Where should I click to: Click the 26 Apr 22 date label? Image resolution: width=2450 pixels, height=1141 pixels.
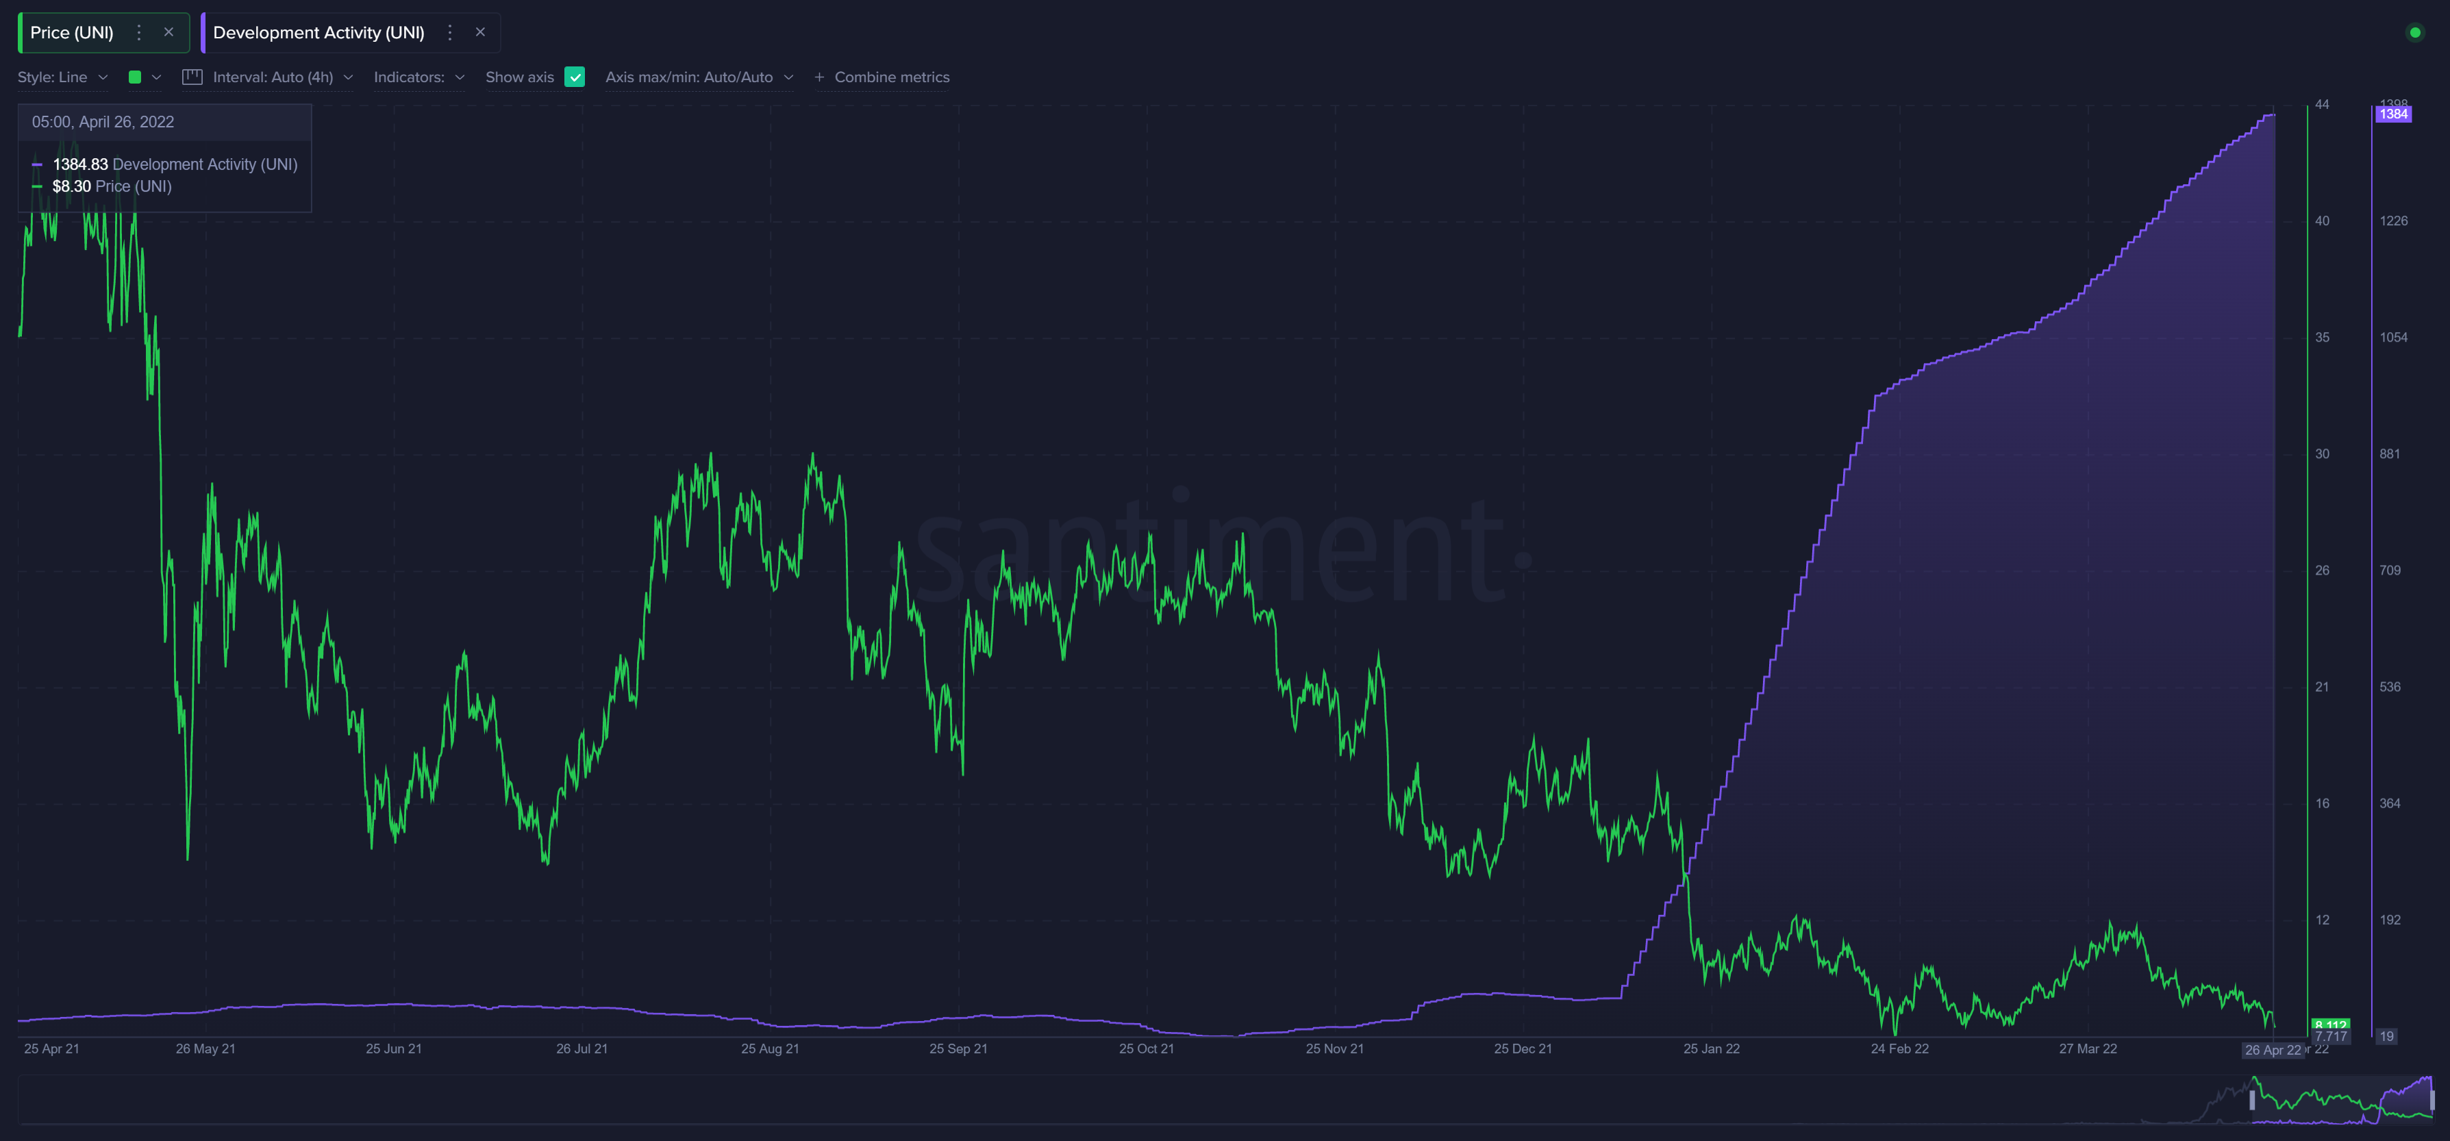click(2272, 1050)
